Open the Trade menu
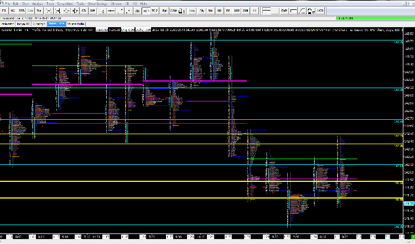 click(x=80, y=3)
